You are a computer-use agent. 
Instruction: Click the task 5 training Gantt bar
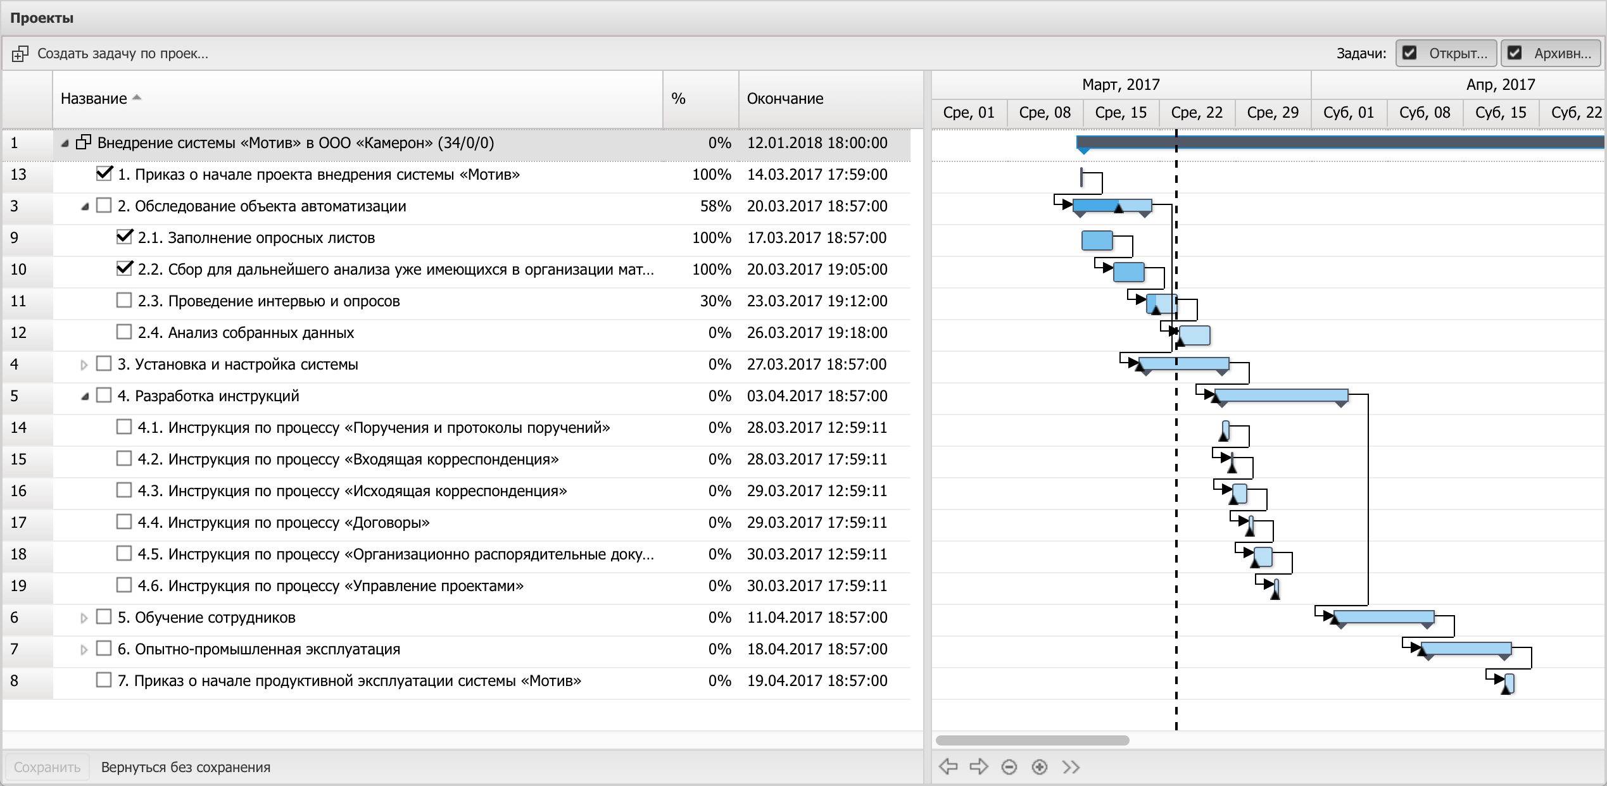[1383, 617]
